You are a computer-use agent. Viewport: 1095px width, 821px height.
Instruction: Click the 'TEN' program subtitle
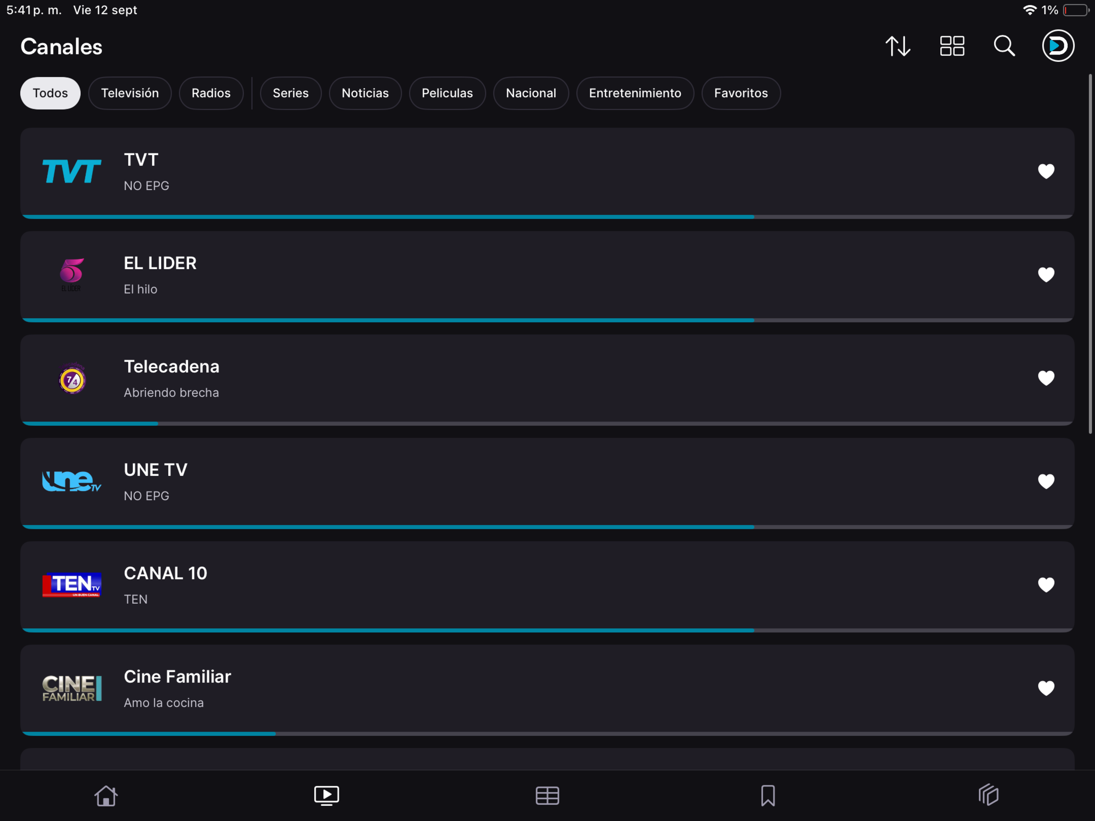[136, 599]
